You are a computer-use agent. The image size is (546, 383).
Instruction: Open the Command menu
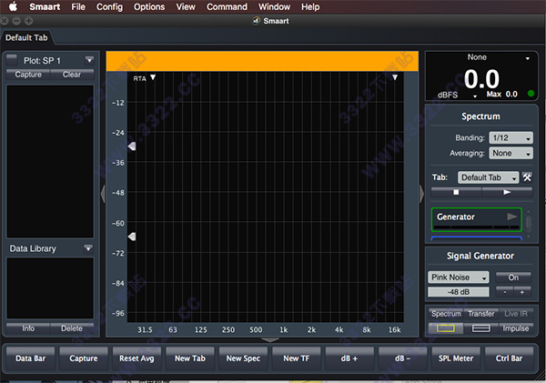pos(227,6)
